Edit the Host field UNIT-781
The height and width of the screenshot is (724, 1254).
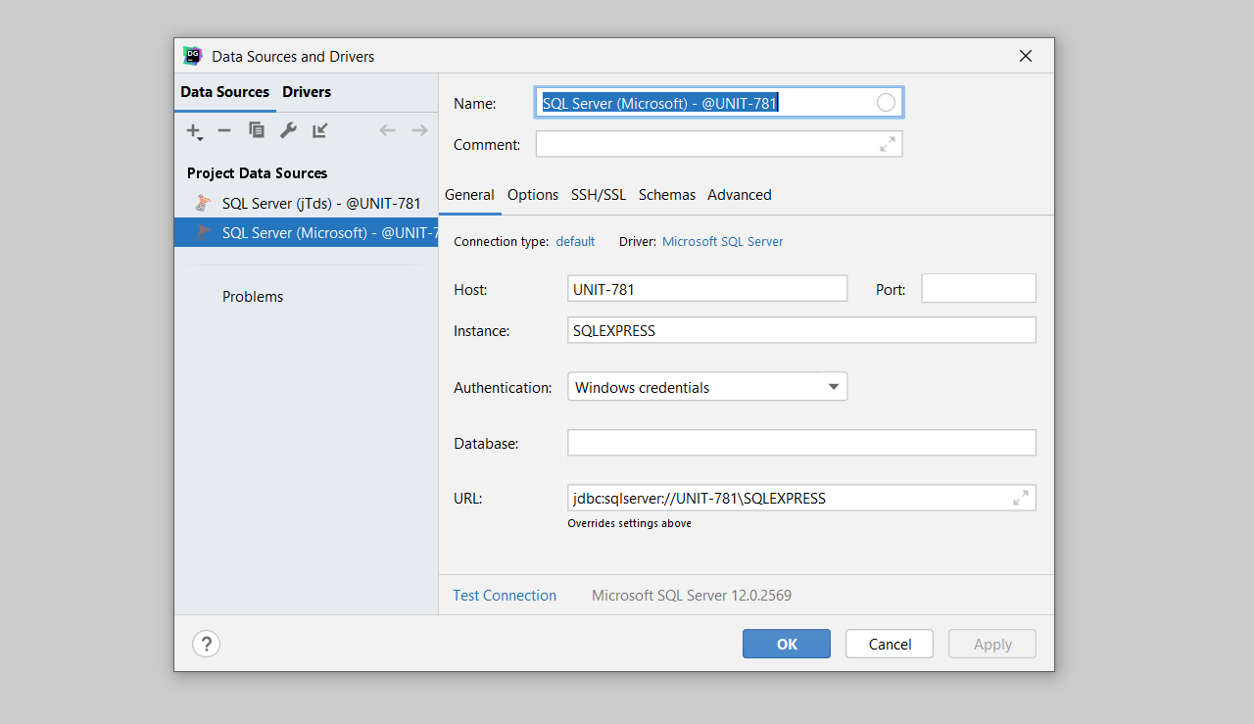[x=707, y=289]
